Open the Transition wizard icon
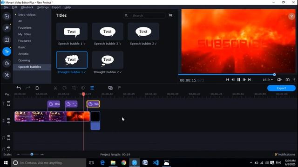Viewport: 298px width, 167px height. click(110, 88)
